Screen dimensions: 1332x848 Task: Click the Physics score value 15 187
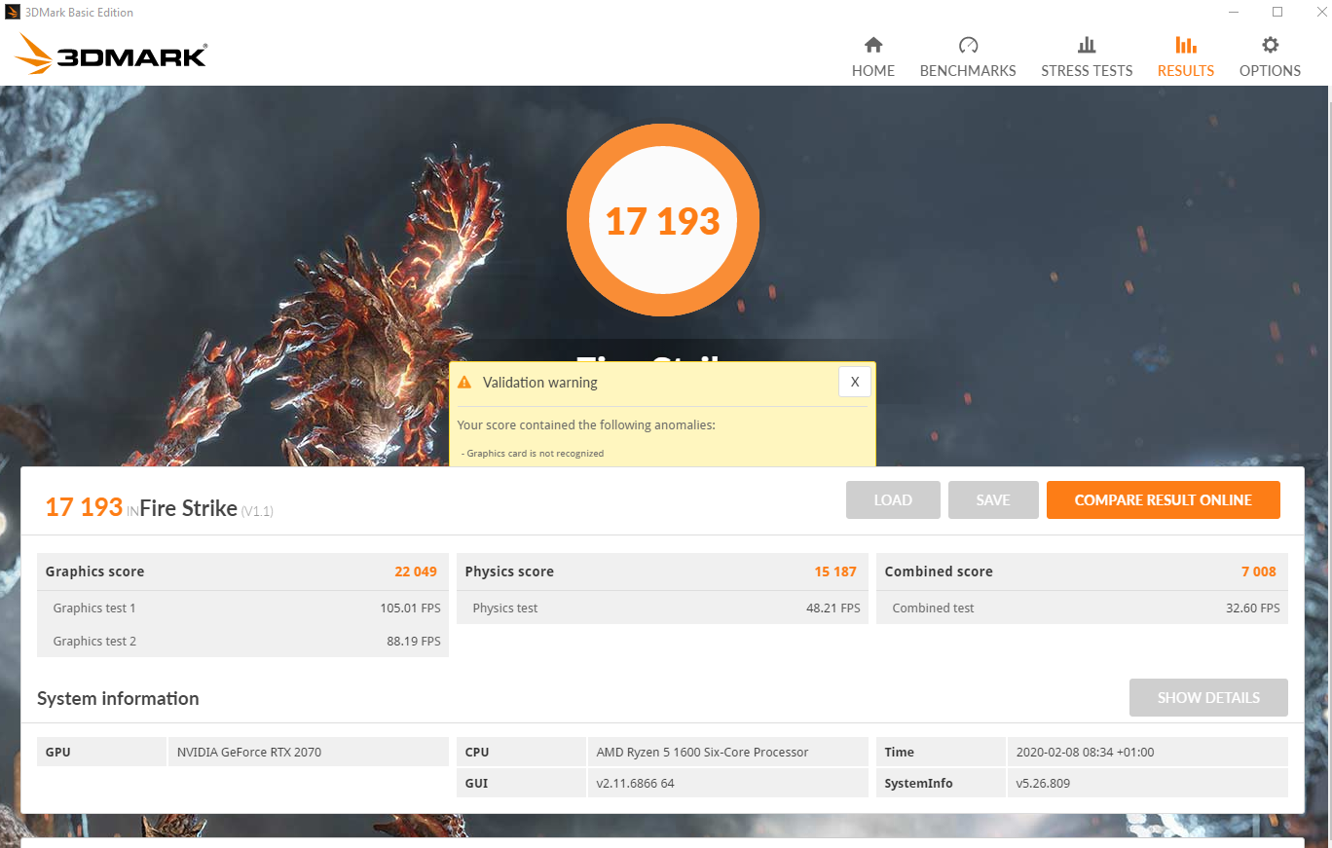click(x=835, y=571)
